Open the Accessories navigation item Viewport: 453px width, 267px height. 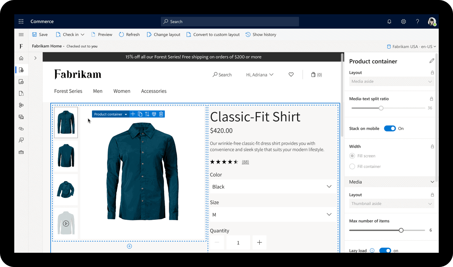[x=154, y=91]
